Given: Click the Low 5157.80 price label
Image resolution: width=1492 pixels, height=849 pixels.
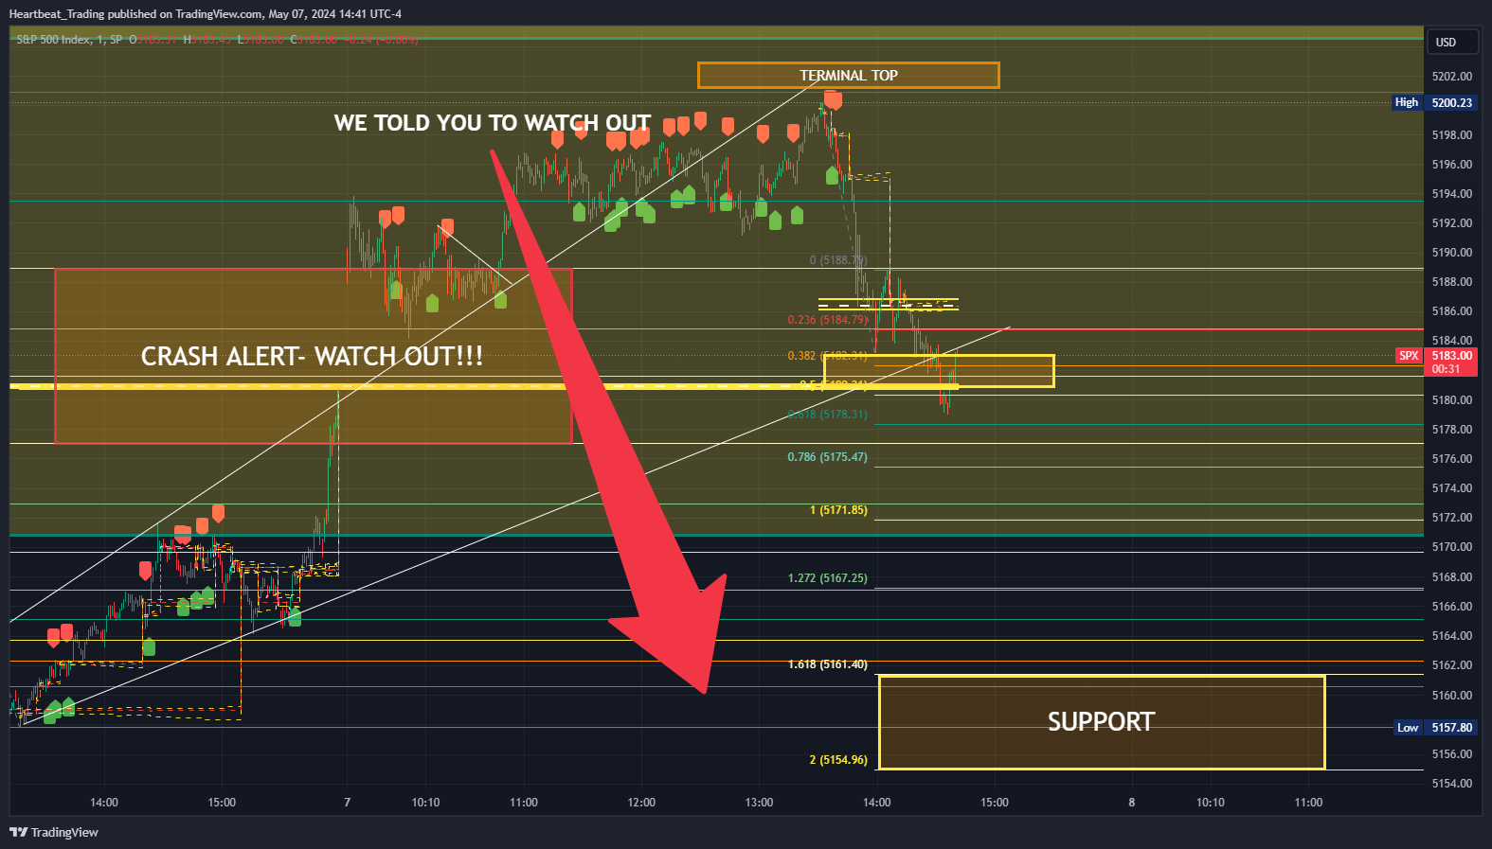Looking at the screenshot, I should [1436, 727].
